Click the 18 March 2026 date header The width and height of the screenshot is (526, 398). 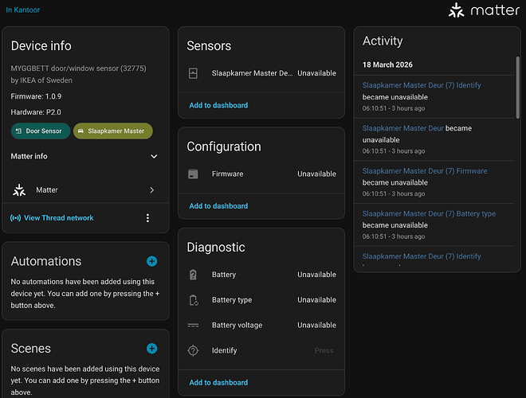coord(387,64)
